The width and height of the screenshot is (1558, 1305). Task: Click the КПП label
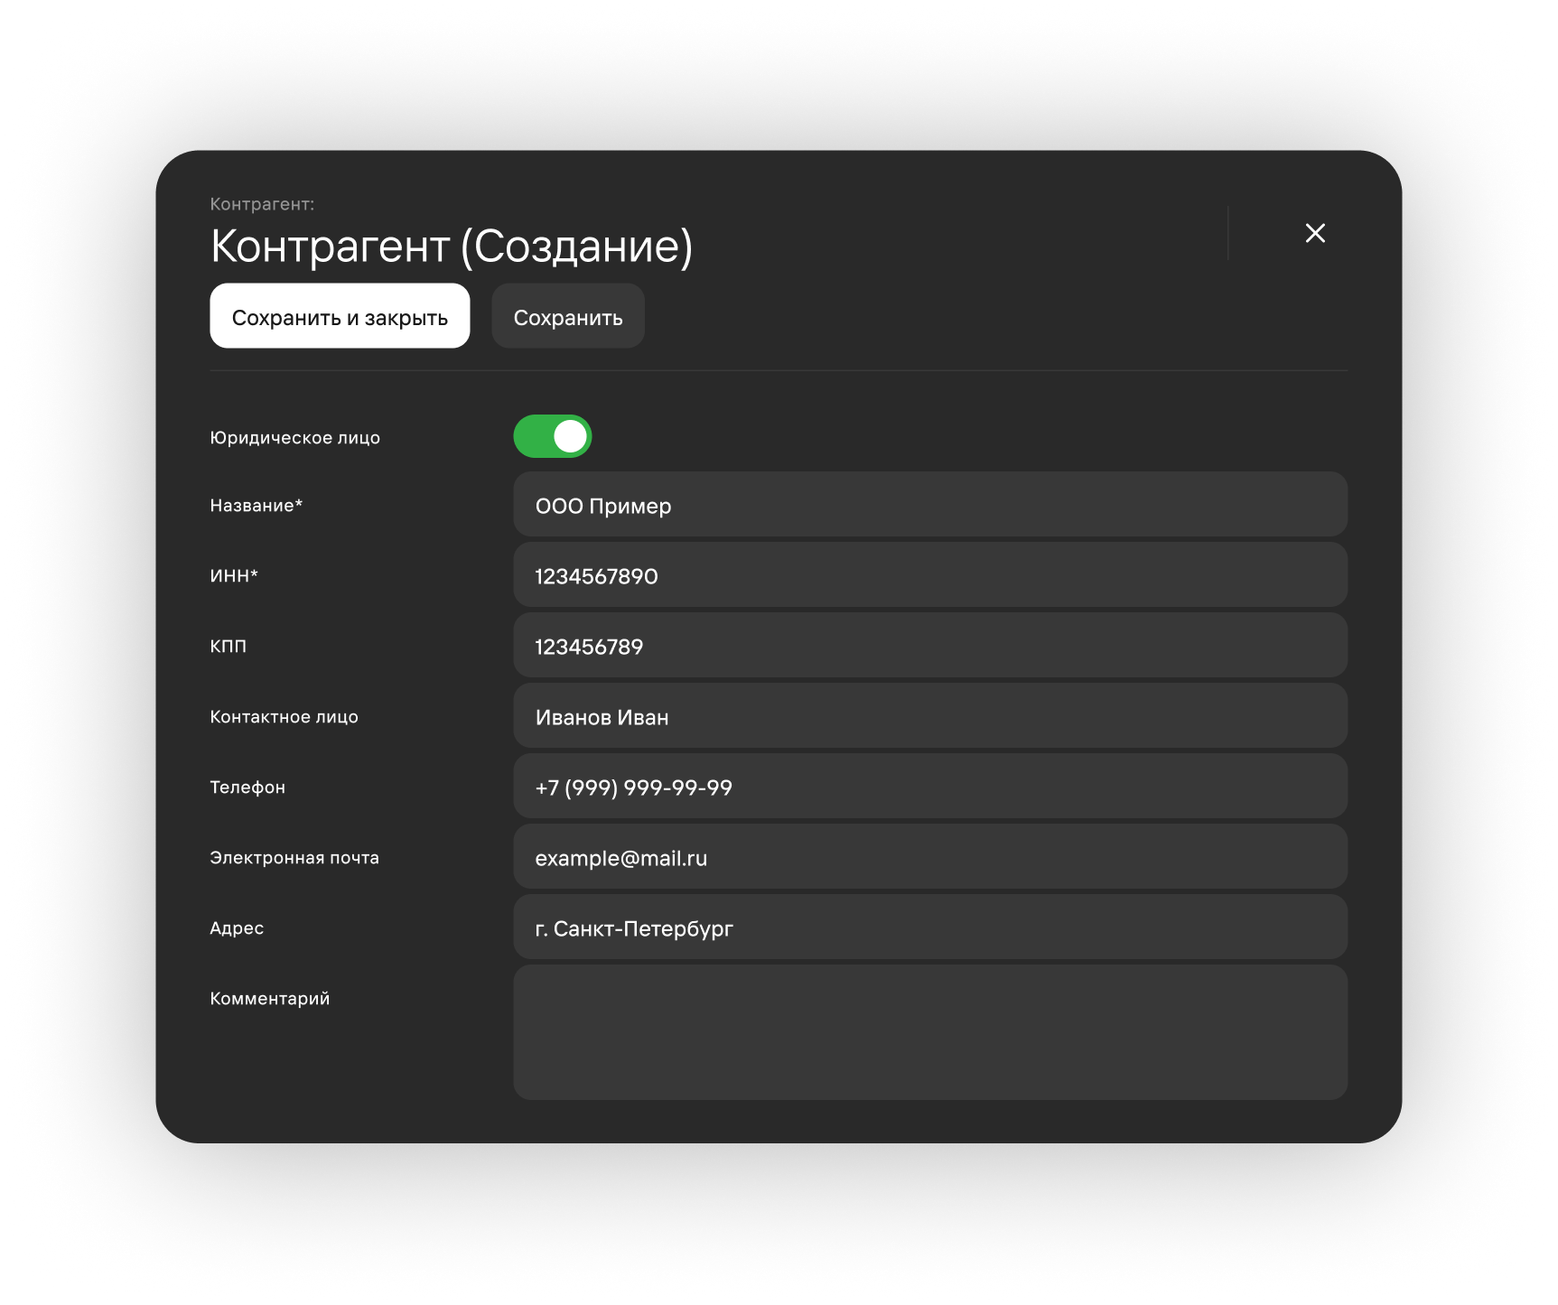(229, 647)
